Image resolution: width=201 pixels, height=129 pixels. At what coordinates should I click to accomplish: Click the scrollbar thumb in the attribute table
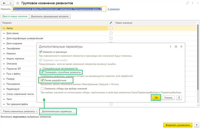tap(198, 57)
